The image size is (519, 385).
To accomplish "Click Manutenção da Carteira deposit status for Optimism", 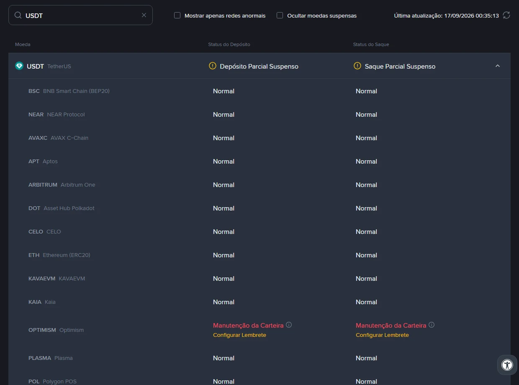I will click(x=248, y=325).
